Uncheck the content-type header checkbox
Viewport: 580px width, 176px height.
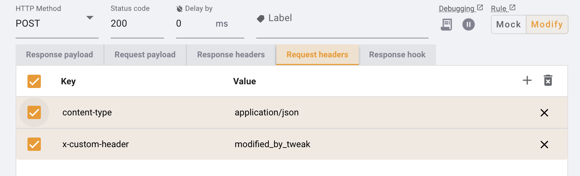tap(34, 112)
